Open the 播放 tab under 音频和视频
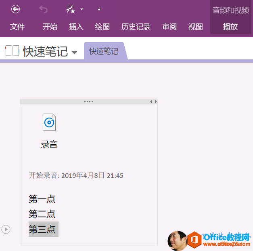Screen dimensions: 253x251 (x=230, y=27)
